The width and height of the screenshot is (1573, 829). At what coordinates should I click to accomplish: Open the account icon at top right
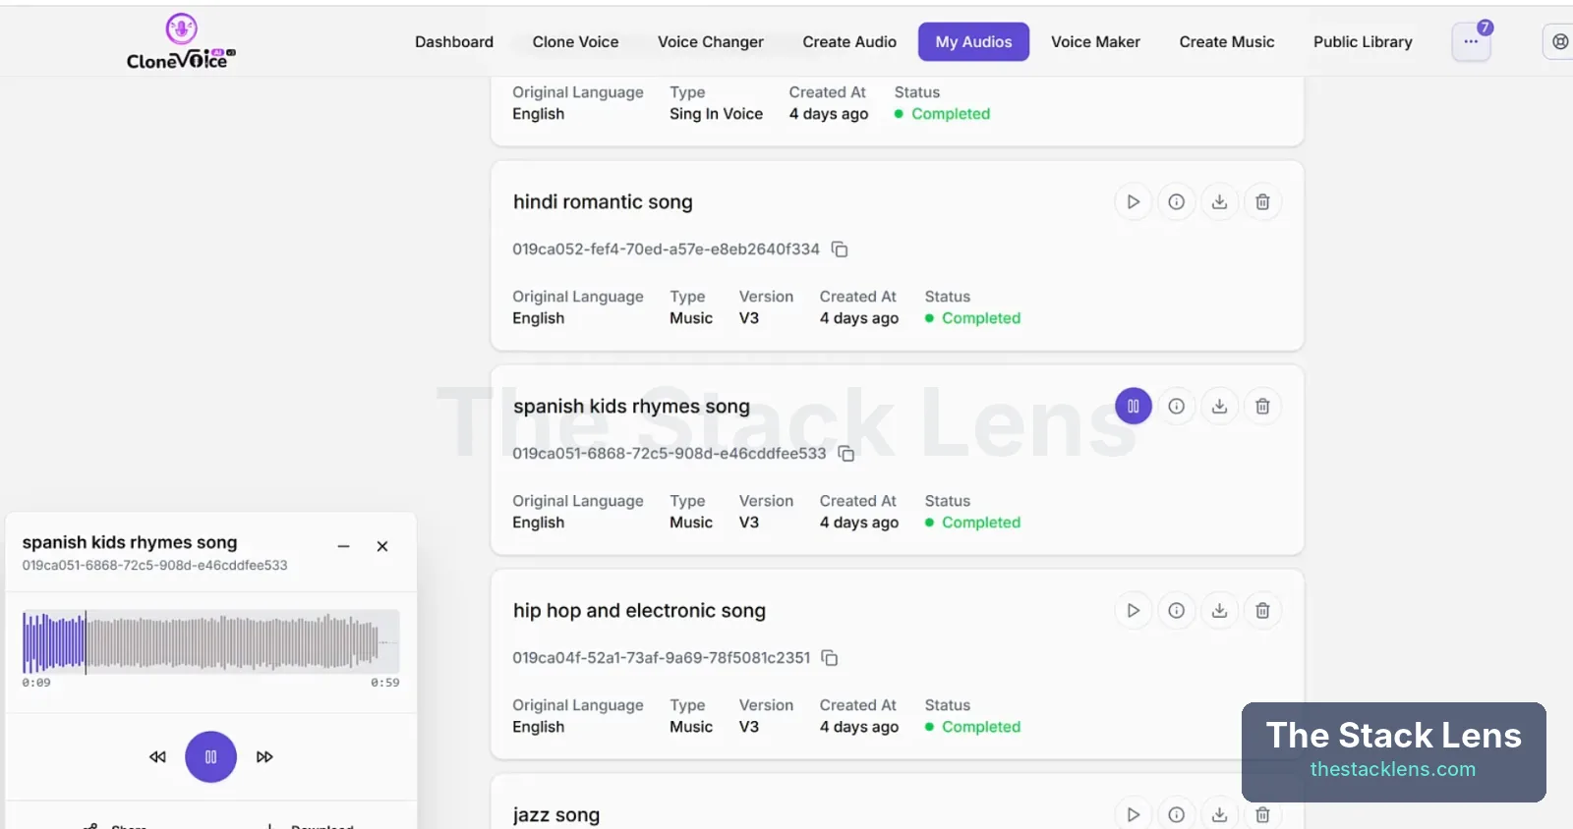pyautogui.click(x=1559, y=42)
